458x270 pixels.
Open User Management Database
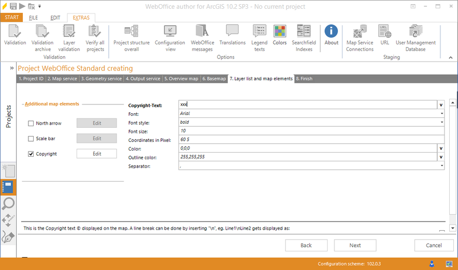coord(416,38)
